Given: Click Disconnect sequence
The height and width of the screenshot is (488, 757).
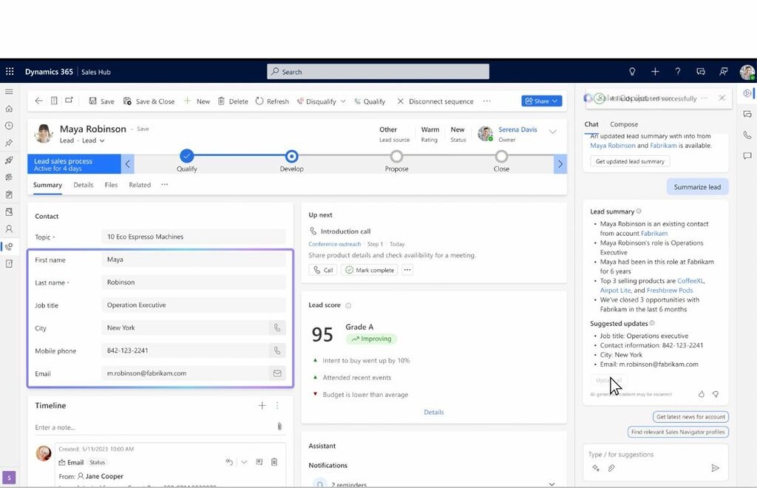Looking at the screenshot, I should click(x=435, y=101).
